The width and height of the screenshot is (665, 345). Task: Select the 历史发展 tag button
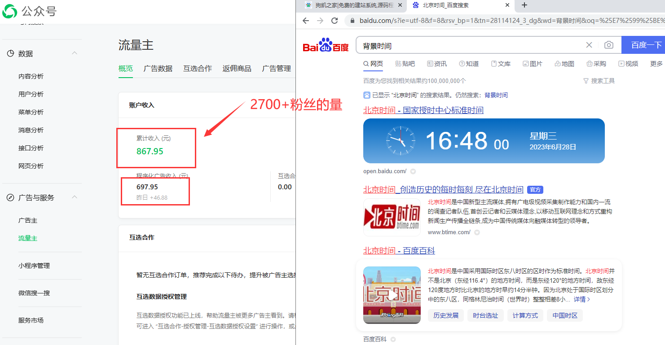click(446, 315)
